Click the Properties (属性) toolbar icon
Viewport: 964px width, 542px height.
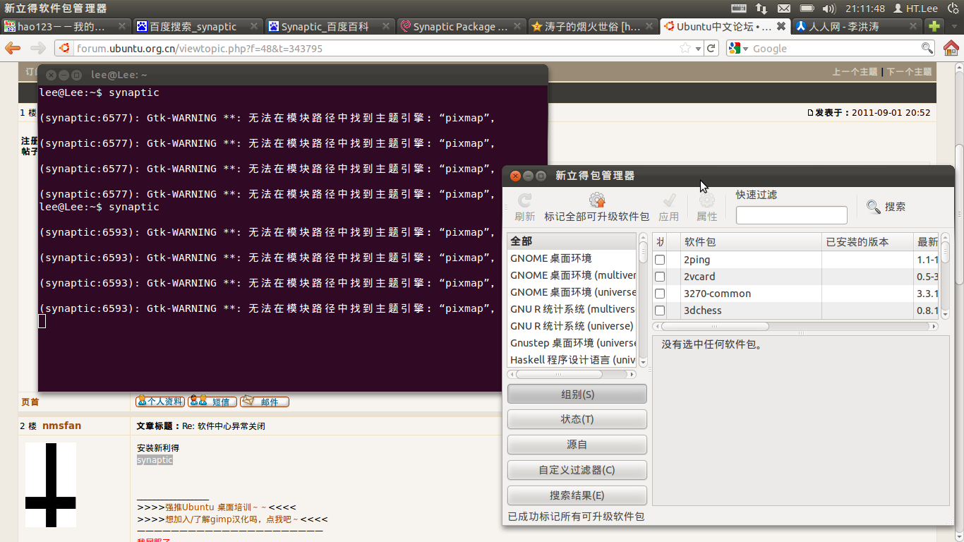click(x=706, y=200)
